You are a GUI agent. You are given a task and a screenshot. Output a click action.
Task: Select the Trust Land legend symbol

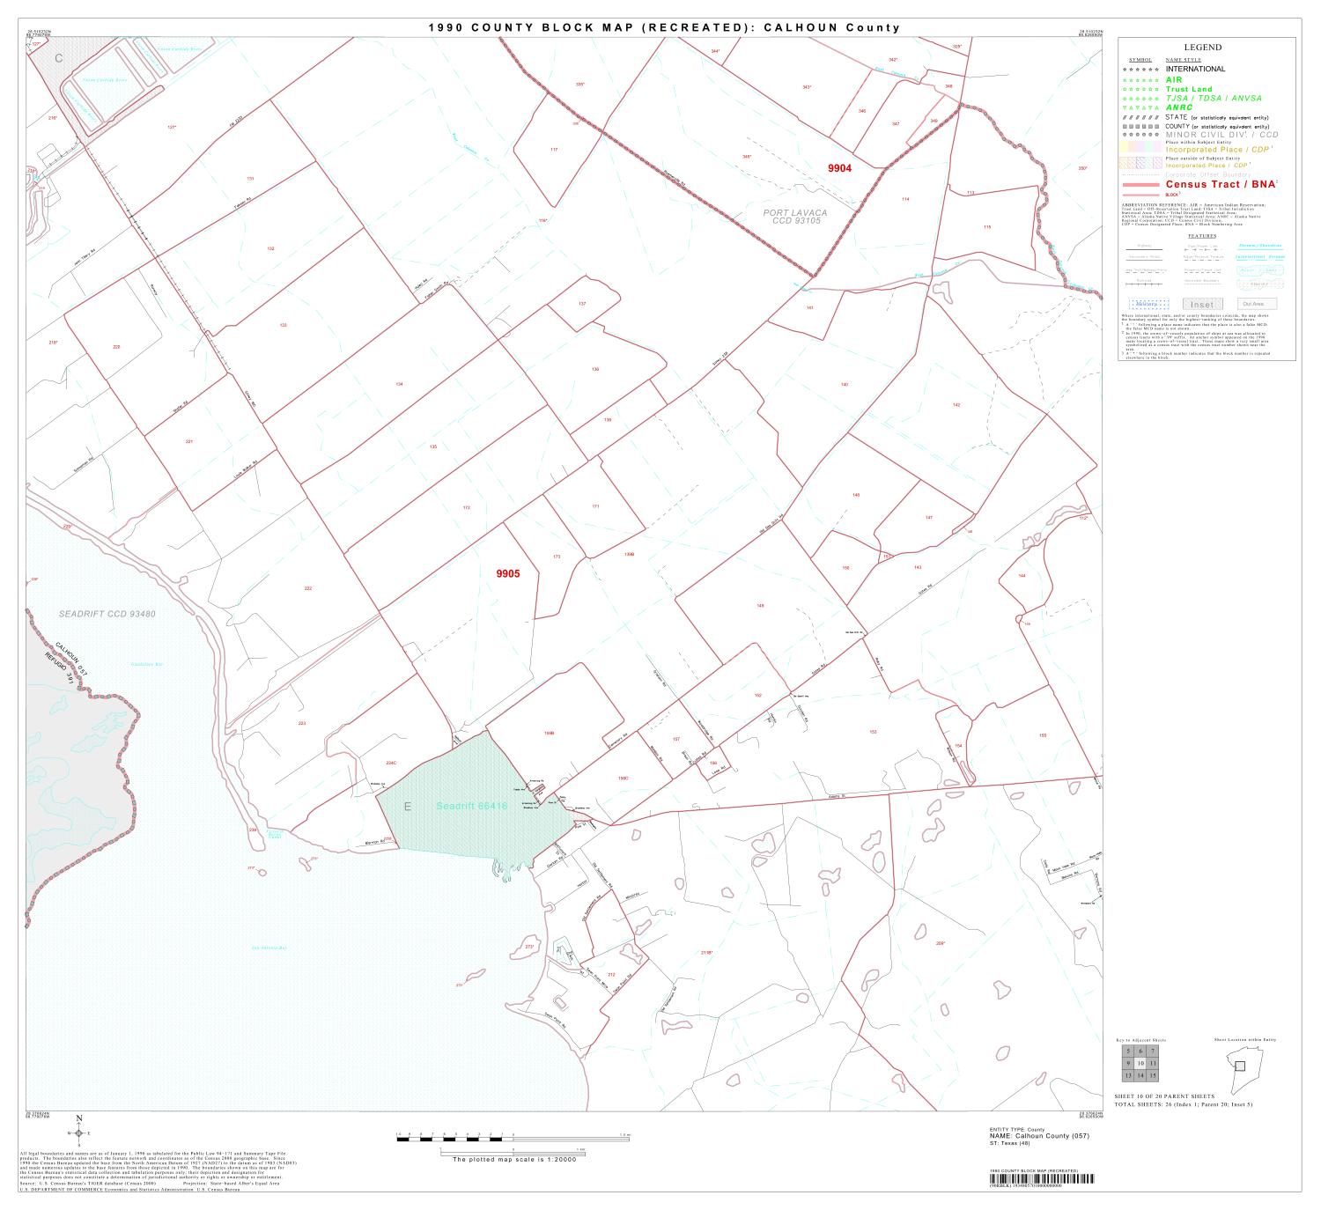point(1141,89)
